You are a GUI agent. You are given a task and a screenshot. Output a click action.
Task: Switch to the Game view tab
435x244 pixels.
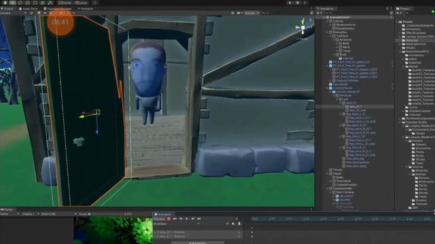(x=7, y=209)
